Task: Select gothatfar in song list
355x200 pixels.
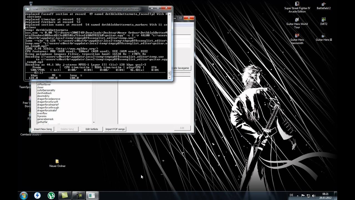Action: (x=42, y=122)
